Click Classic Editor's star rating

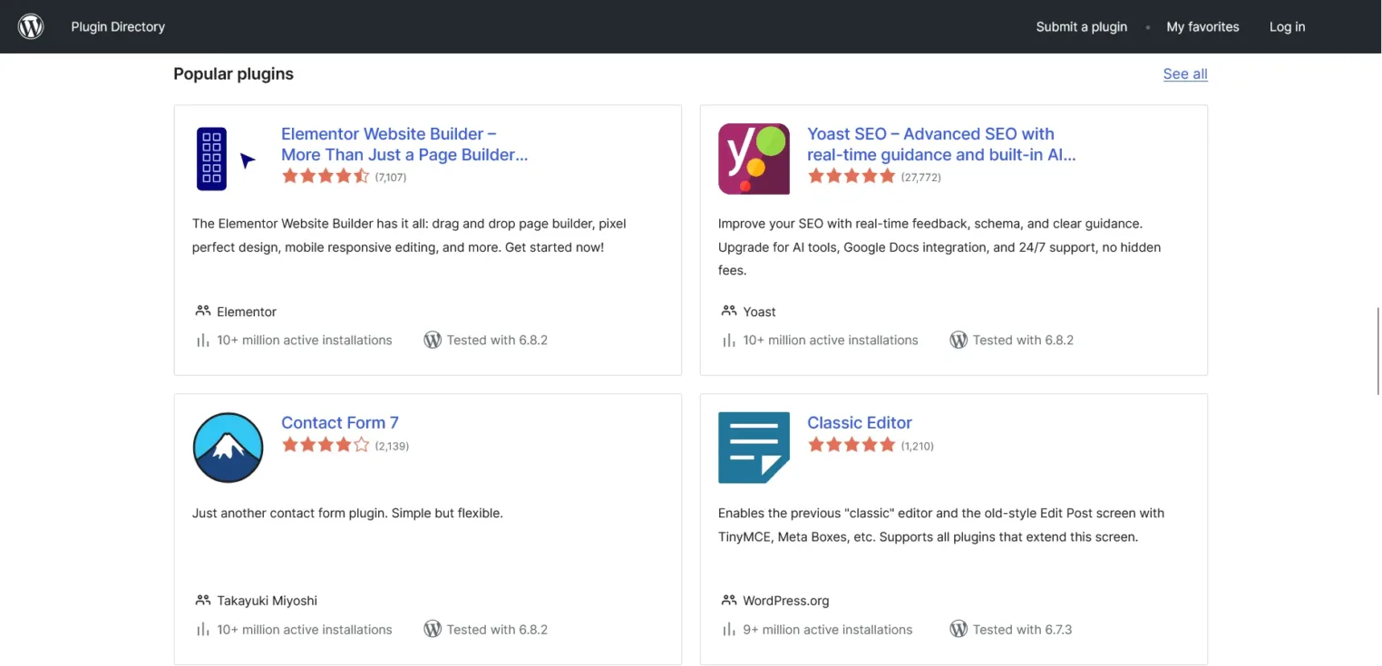[x=852, y=445]
